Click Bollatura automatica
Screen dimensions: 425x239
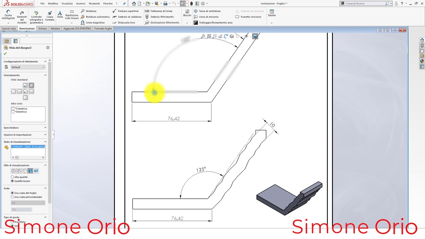click(95, 17)
